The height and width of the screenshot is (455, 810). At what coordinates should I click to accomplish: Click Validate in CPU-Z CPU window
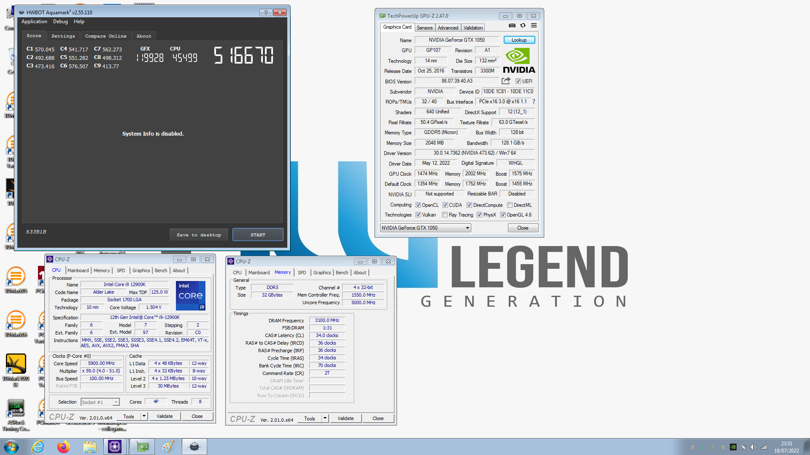click(165, 416)
